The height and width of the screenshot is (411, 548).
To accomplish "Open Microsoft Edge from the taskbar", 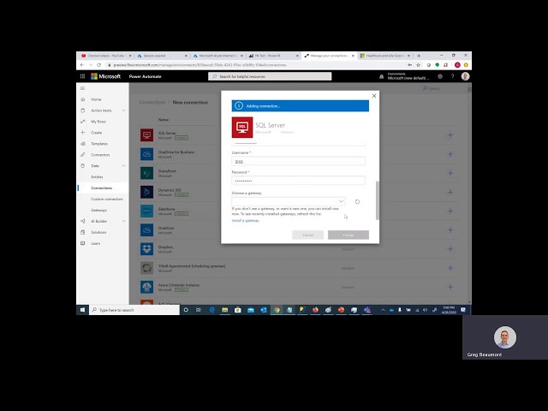I will pos(211,310).
